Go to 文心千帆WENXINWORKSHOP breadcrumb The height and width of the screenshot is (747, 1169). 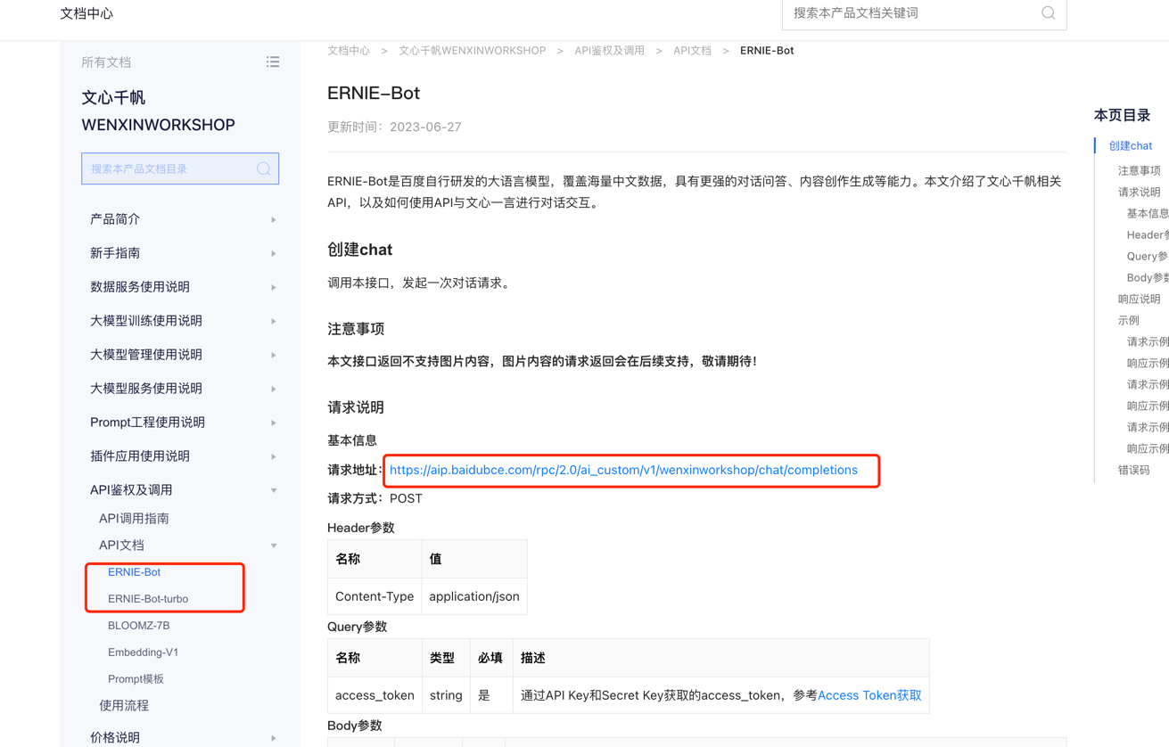(x=472, y=51)
